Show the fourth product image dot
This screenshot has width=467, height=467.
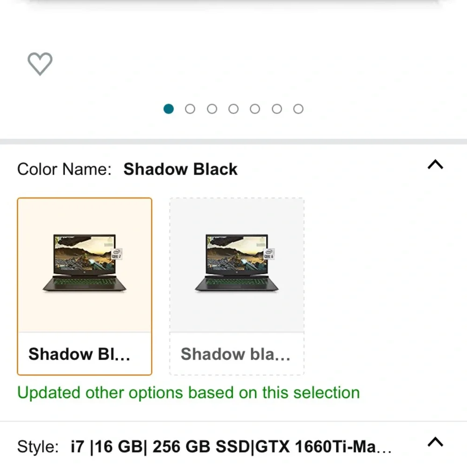click(x=233, y=109)
